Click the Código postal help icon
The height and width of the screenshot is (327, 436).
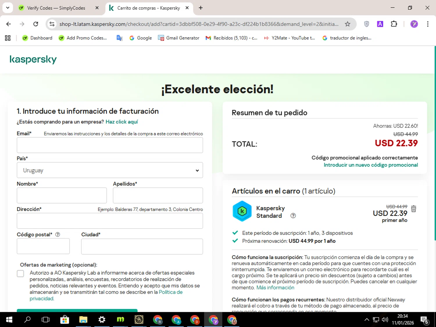[x=58, y=235]
